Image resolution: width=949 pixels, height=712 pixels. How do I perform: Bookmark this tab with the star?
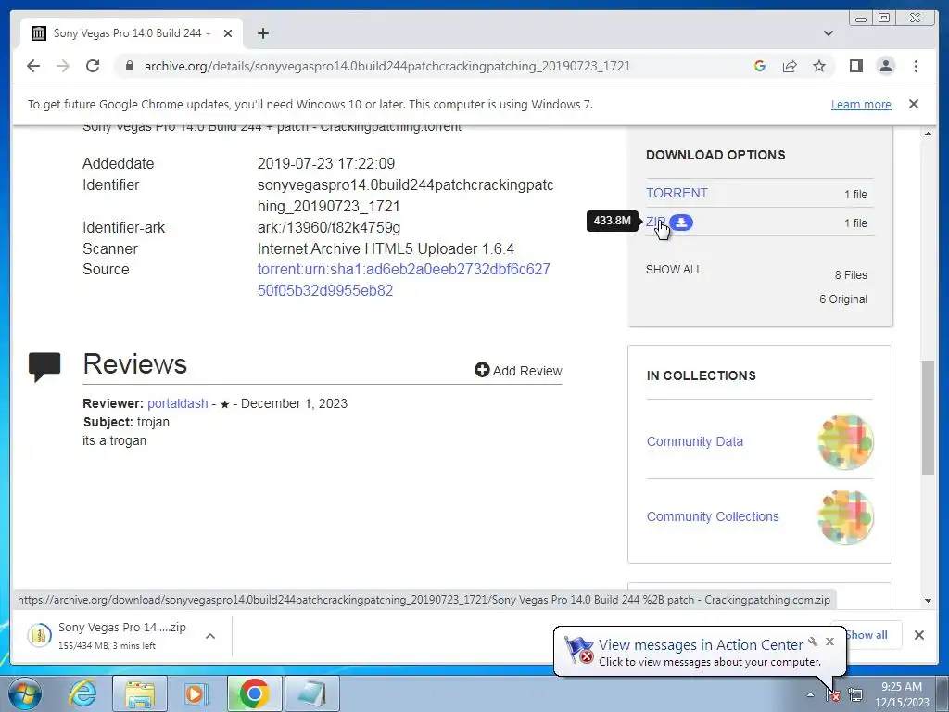(819, 66)
